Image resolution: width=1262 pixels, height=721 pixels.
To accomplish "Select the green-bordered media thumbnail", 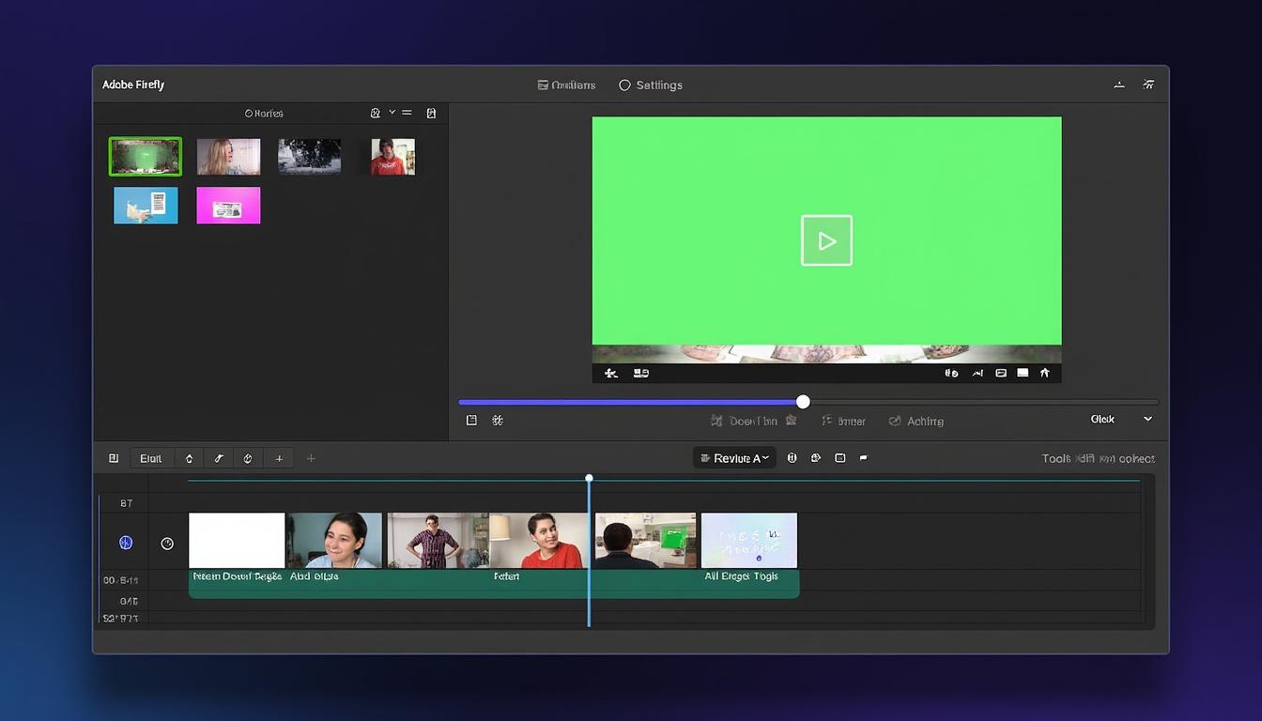I will [x=145, y=157].
